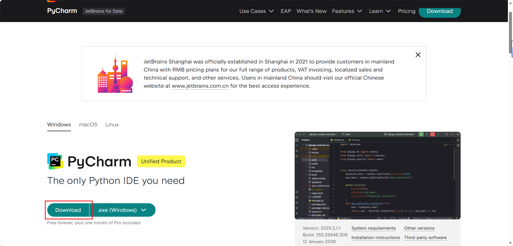Click the page vertical scrollbar thumb
The height and width of the screenshot is (246, 513).
(510, 32)
